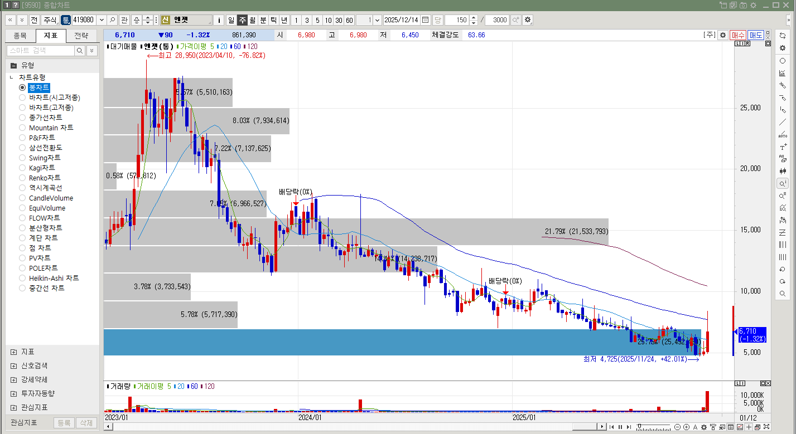Click the zoom-in plus icon at bottom

point(686,427)
